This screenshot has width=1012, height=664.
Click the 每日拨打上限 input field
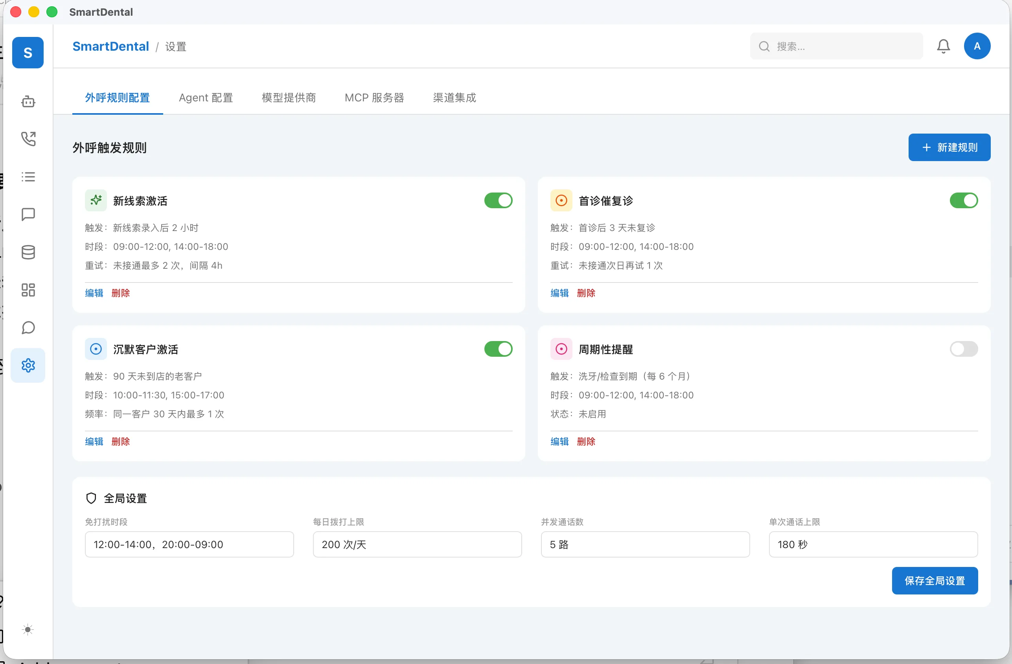click(417, 544)
